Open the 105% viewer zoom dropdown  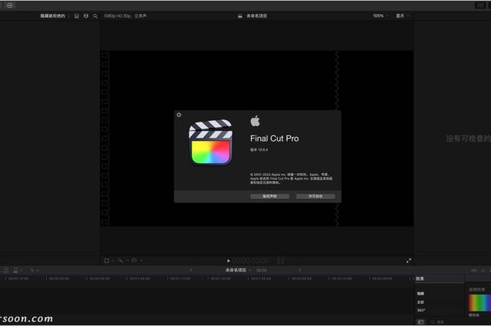pos(381,15)
